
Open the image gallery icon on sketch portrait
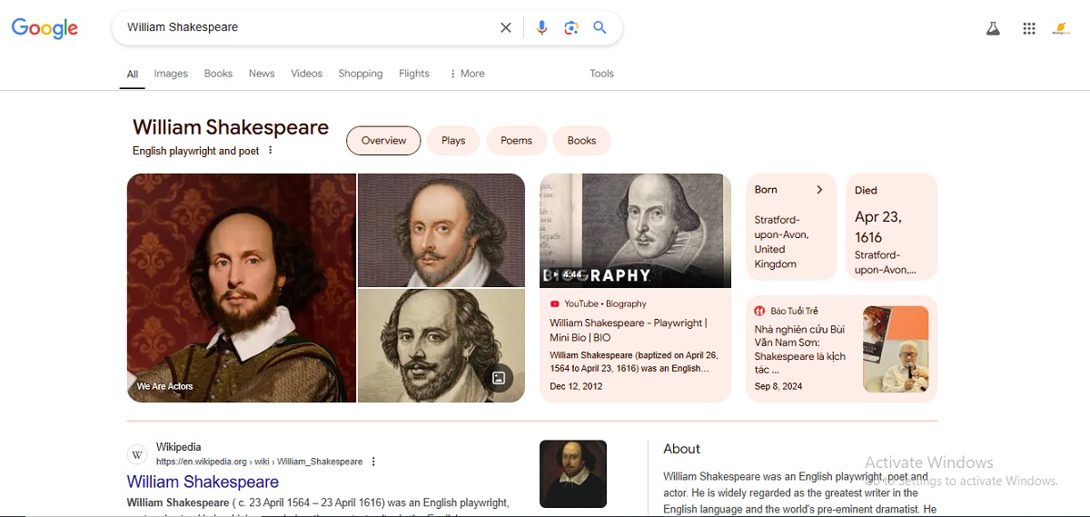coord(499,377)
